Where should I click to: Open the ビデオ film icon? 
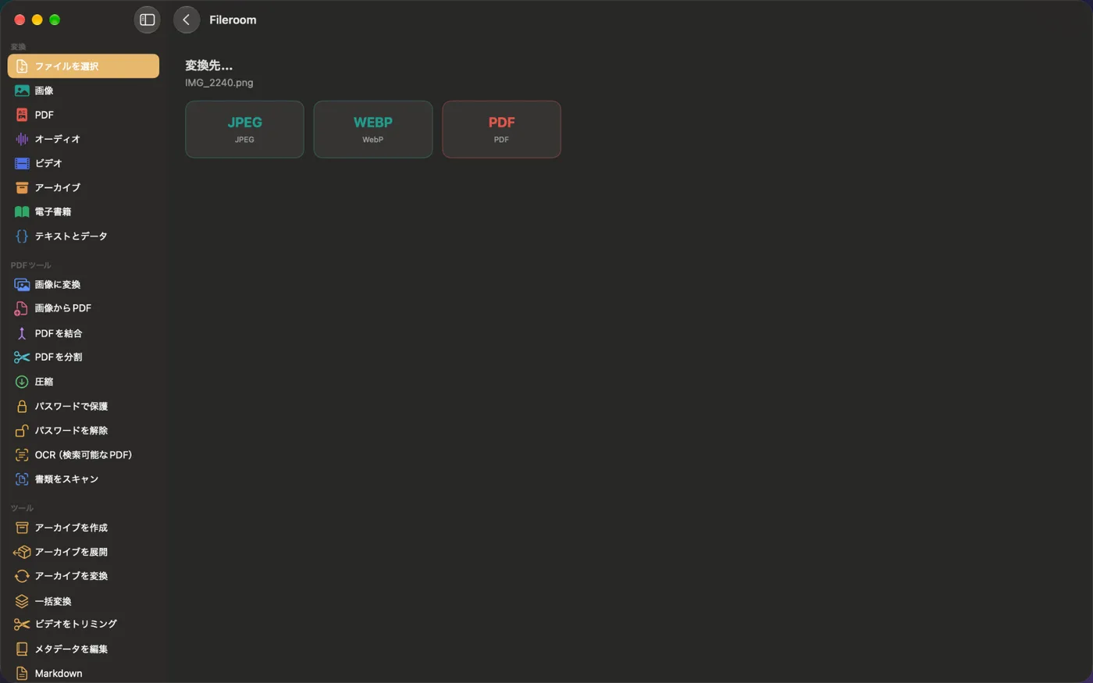coord(22,163)
